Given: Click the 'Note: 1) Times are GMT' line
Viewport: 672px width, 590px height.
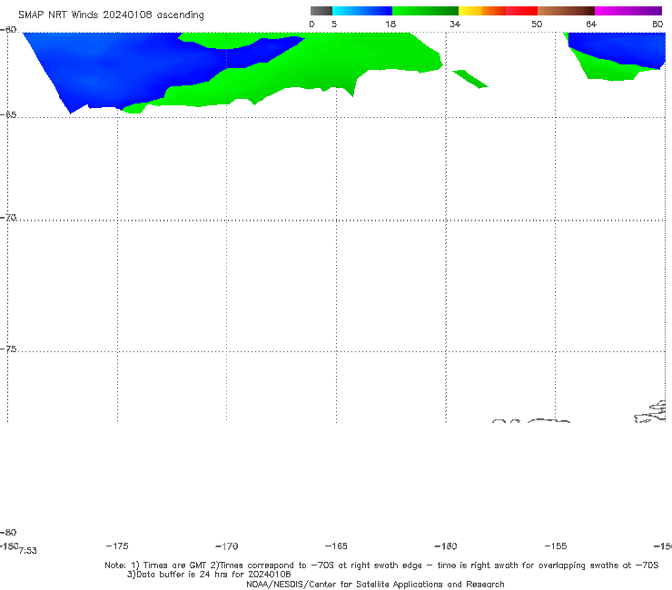Looking at the screenshot, I should pyautogui.click(x=381, y=565).
